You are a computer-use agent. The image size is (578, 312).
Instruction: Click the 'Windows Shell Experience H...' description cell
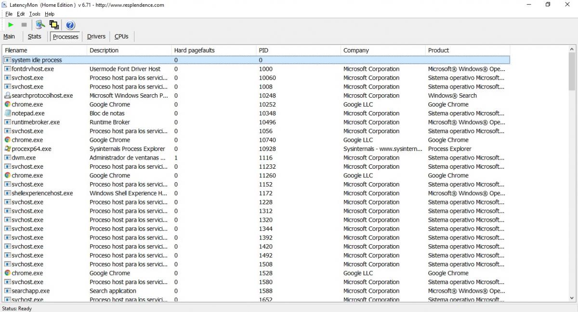(x=129, y=193)
